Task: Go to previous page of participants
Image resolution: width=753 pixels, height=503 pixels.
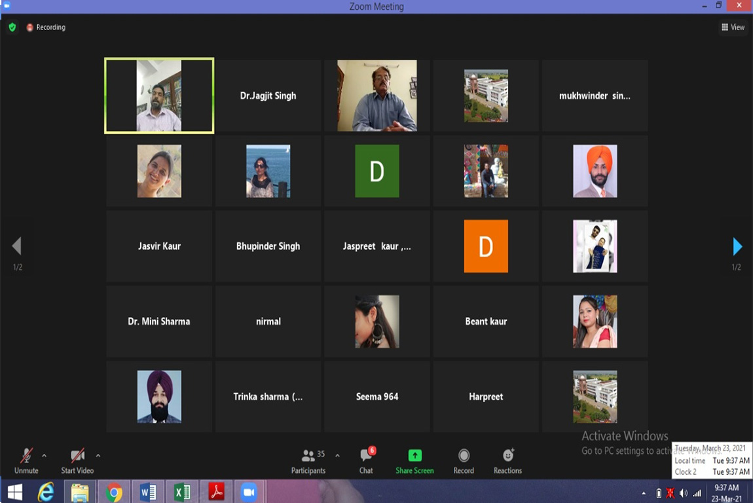Action: click(x=16, y=246)
